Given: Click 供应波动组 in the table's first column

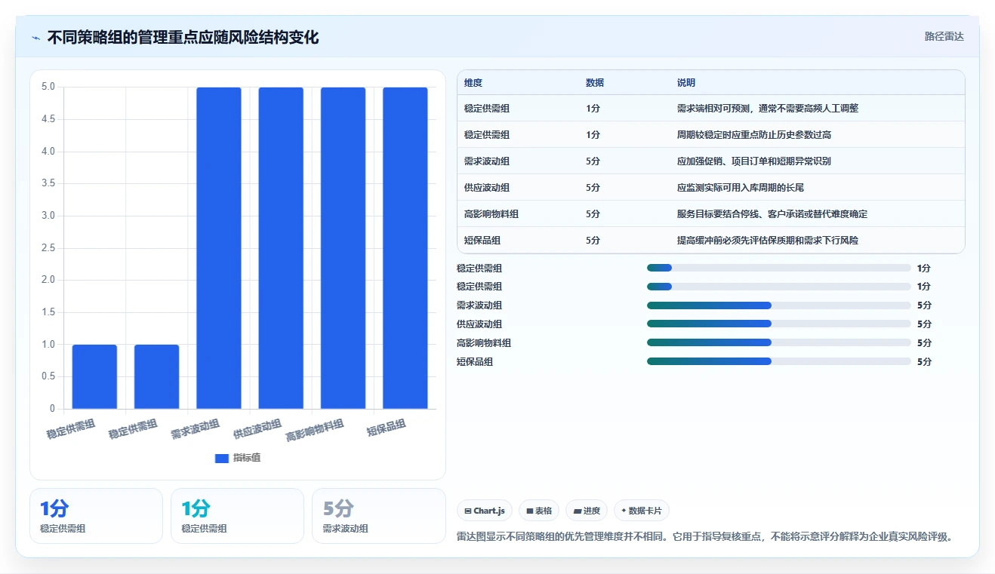Looking at the screenshot, I should pos(487,188).
